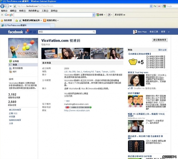This screenshot has height=159, width=178.
Task: Open the +5 gold ingot ad image
Action: pyautogui.click(x=136, y=62)
